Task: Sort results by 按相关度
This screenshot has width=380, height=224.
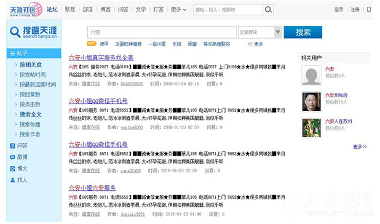Action: (31, 65)
